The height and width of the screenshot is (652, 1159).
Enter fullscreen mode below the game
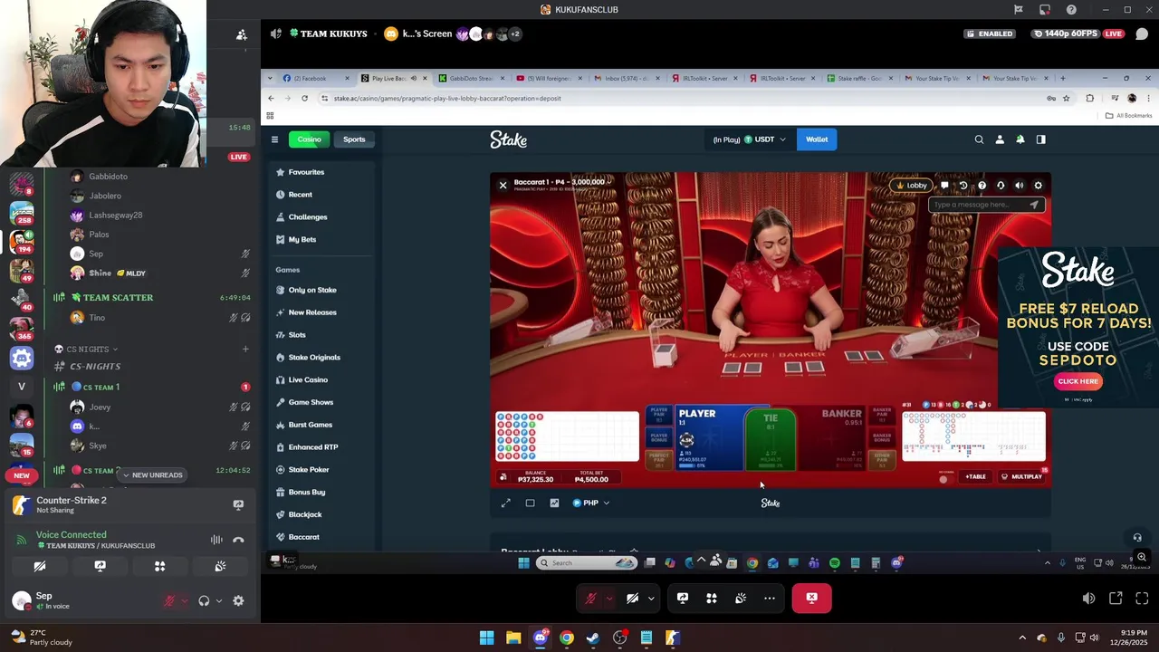(506, 503)
